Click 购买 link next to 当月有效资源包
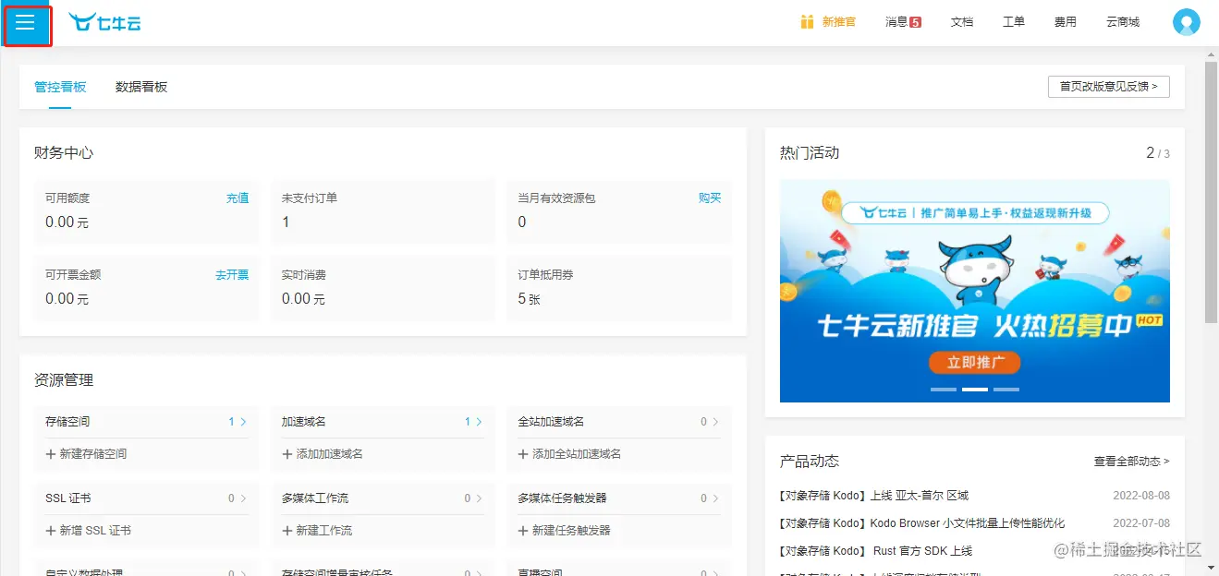Screen dimensions: 1219x576 pos(710,198)
